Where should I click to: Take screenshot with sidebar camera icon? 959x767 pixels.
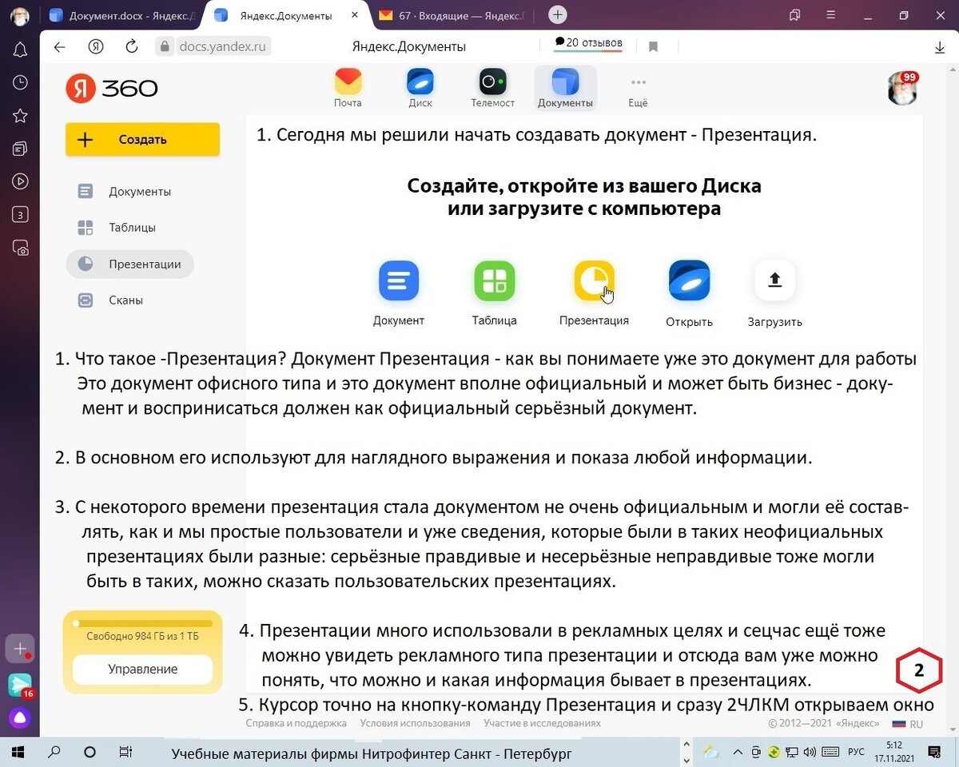pyautogui.click(x=20, y=248)
